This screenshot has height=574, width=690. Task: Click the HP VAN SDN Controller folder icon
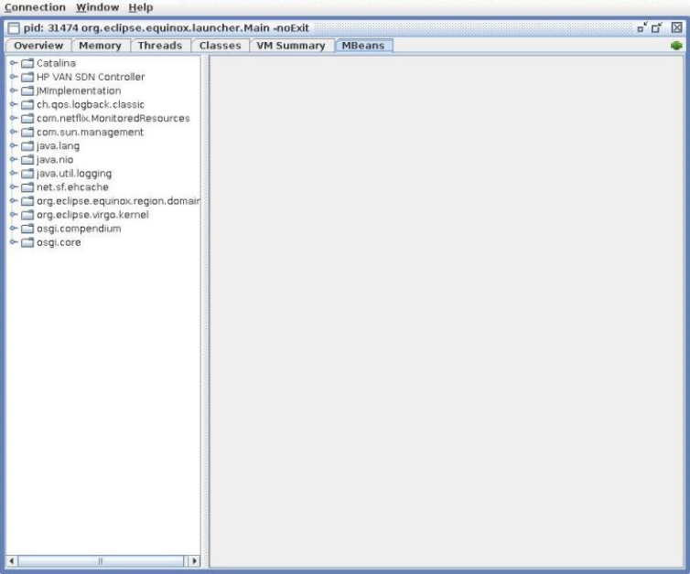(27, 77)
